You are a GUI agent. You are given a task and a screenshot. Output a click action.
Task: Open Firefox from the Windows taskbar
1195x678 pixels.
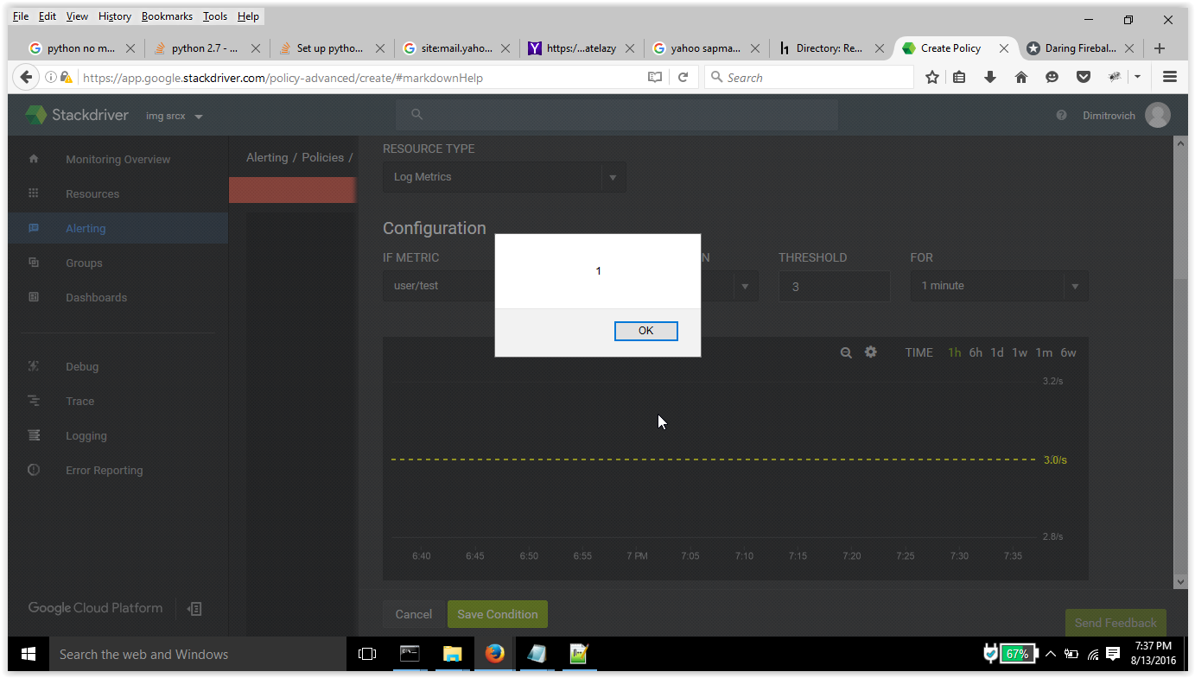coord(494,654)
